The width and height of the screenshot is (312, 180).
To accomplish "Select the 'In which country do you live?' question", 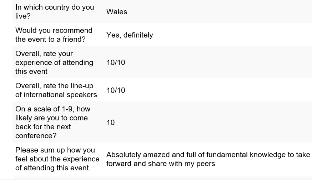I will pyautogui.click(x=55, y=11).
